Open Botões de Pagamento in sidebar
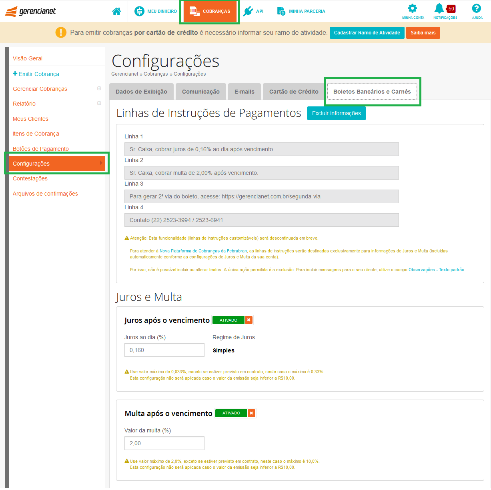Image resolution: width=491 pixels, height=490 pixels. pos(41,149)
